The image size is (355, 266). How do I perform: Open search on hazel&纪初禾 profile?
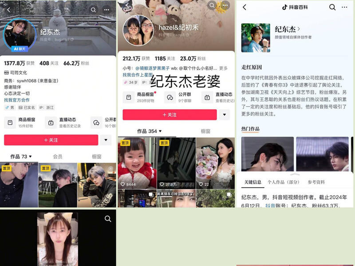tap(212, 5)
